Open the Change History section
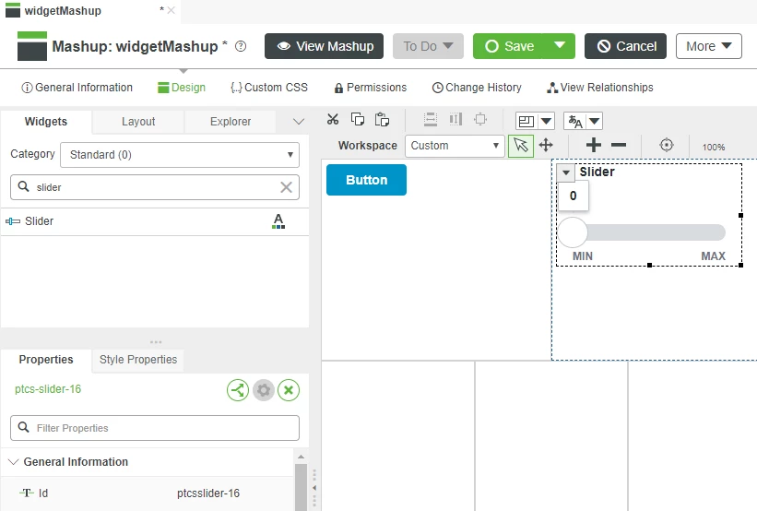 (477, 88)
